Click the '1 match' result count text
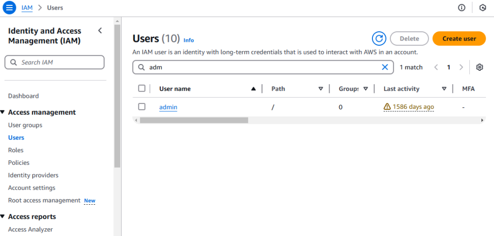This screenshot has width=494, height=236. (411, 67)
